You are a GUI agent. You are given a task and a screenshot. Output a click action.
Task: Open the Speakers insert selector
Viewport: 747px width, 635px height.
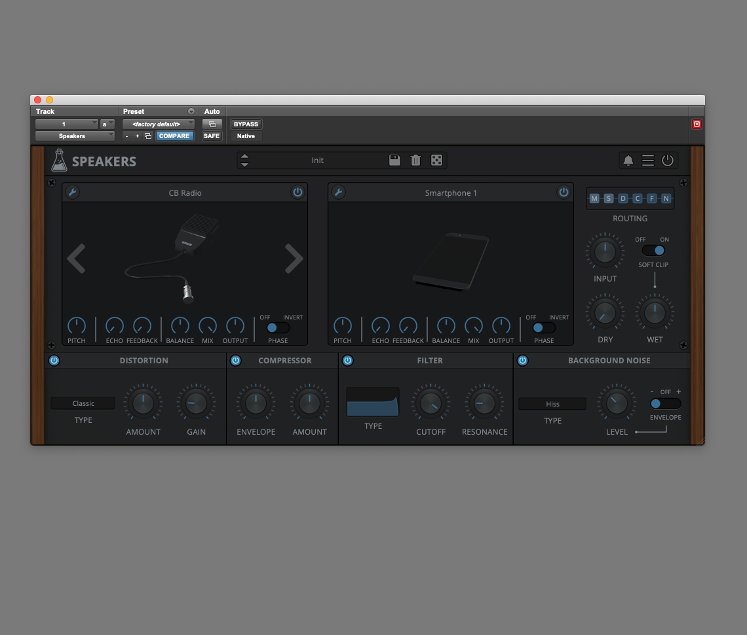(x=74, y=136)
